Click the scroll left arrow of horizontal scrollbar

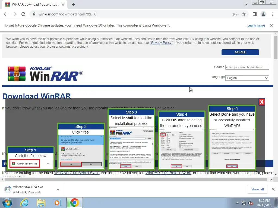(x=2, y=179)
